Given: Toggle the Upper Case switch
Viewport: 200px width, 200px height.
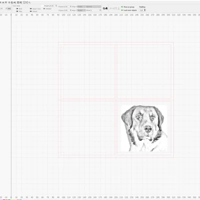Looking at the screenshot, I should click(31, 9).
